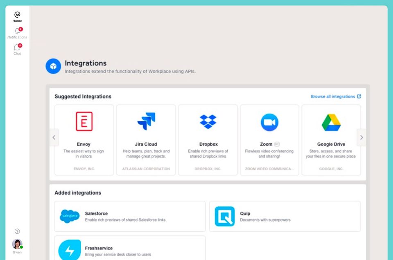Open the Jira Cloud card title
This screenshot has height=260, width=393.
pos(146,144)
